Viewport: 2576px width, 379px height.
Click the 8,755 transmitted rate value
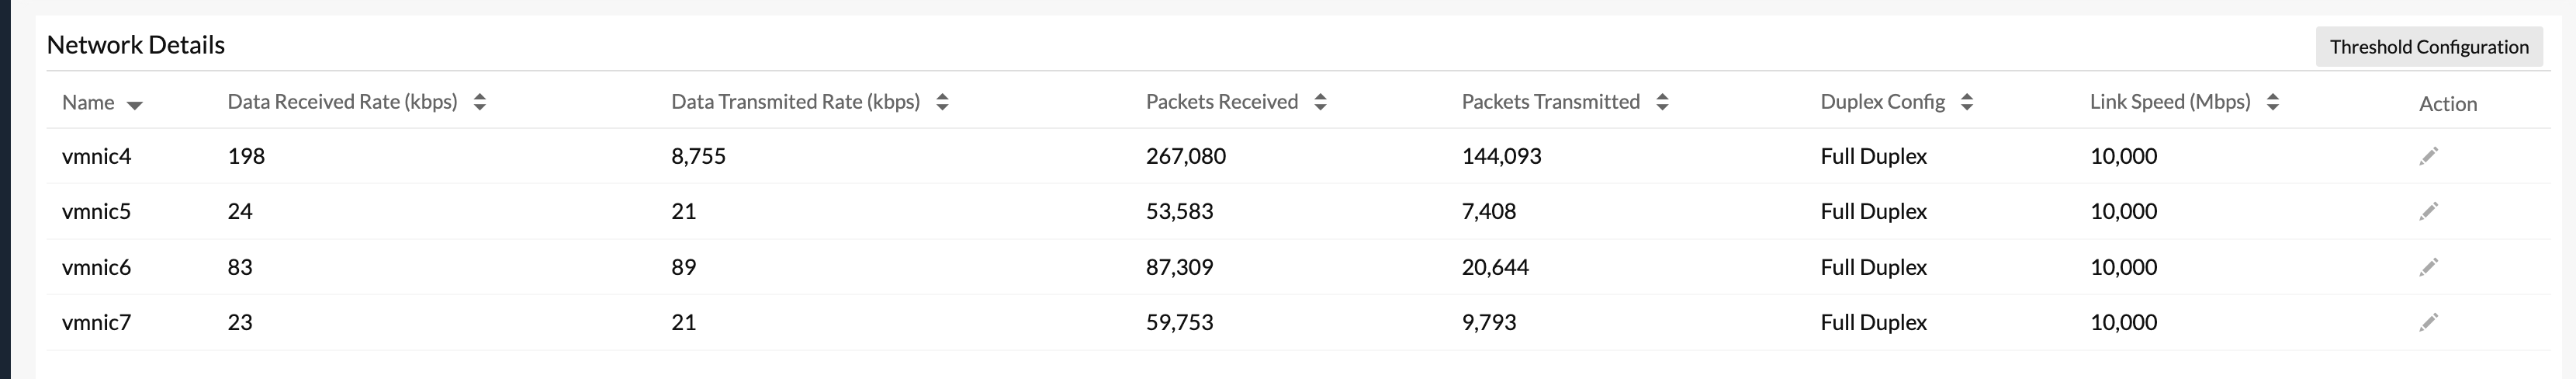click(698, 156)
